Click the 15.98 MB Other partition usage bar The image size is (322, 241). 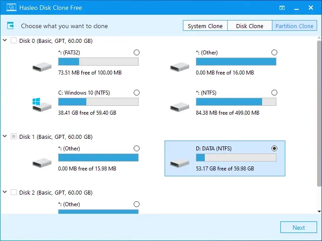(x=98, y=158)
